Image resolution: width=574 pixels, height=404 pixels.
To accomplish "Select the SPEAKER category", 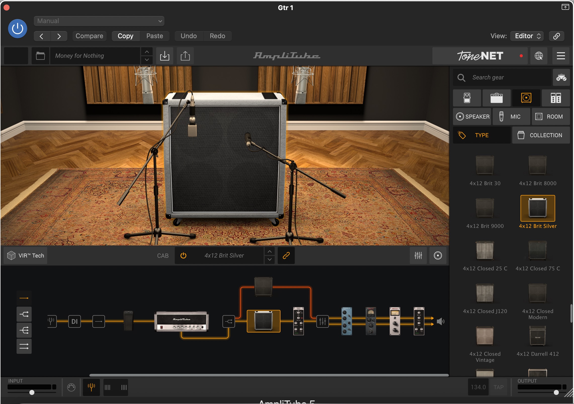I will (x=472, y=117).
